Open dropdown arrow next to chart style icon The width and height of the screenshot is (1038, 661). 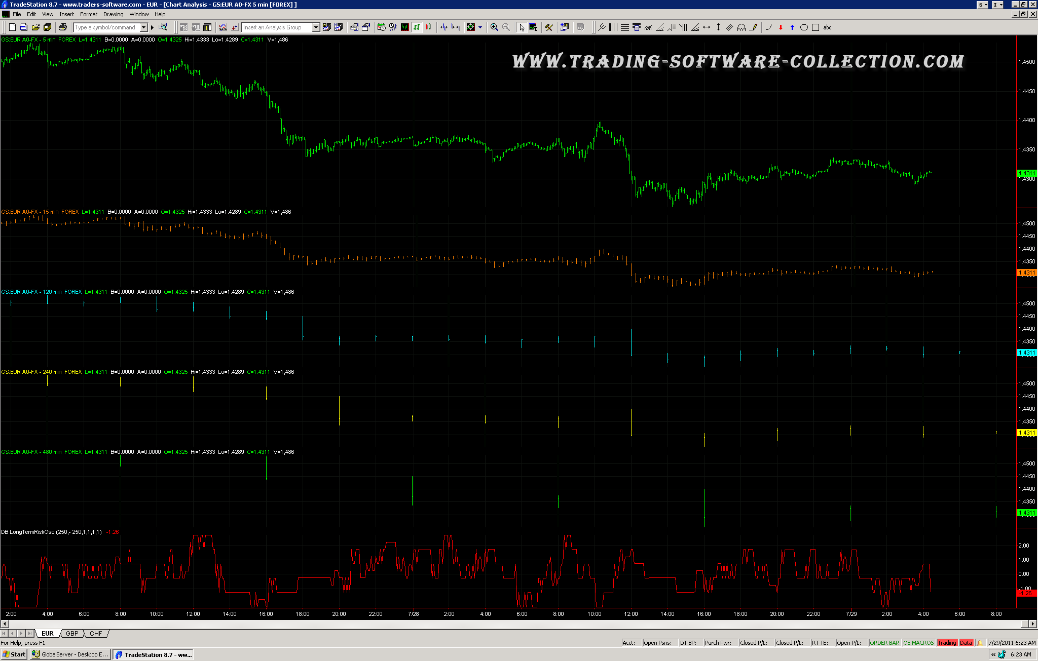[x=480, y=27]
